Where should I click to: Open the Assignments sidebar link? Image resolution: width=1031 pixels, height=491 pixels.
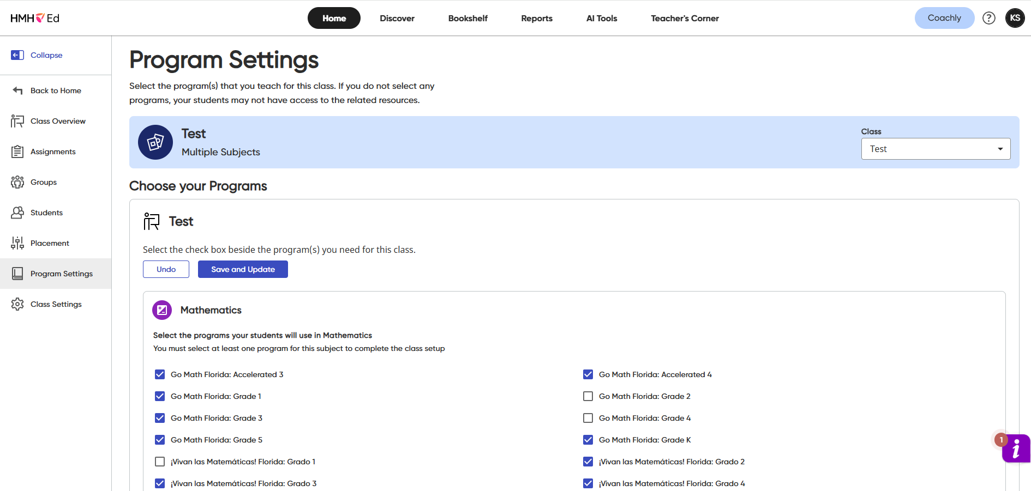[53, 151]
